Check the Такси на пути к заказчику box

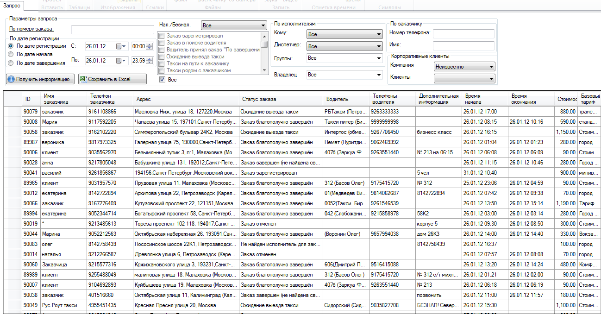coord(161,63)
